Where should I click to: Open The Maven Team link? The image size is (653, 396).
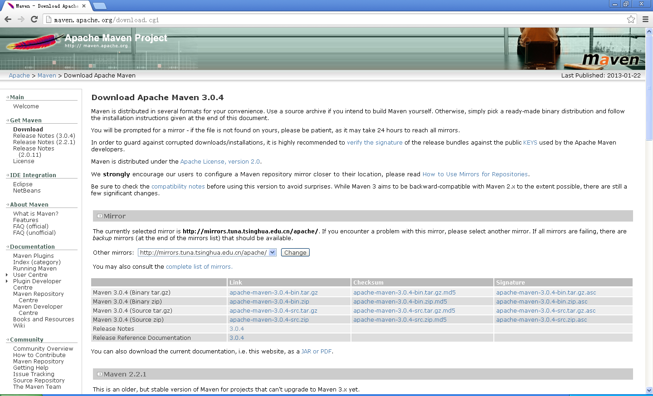click(37, 387)
